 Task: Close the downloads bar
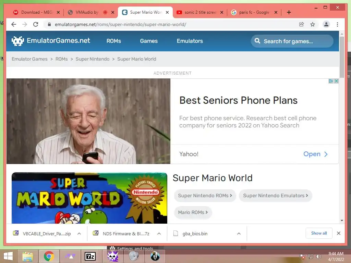(339, 233)
